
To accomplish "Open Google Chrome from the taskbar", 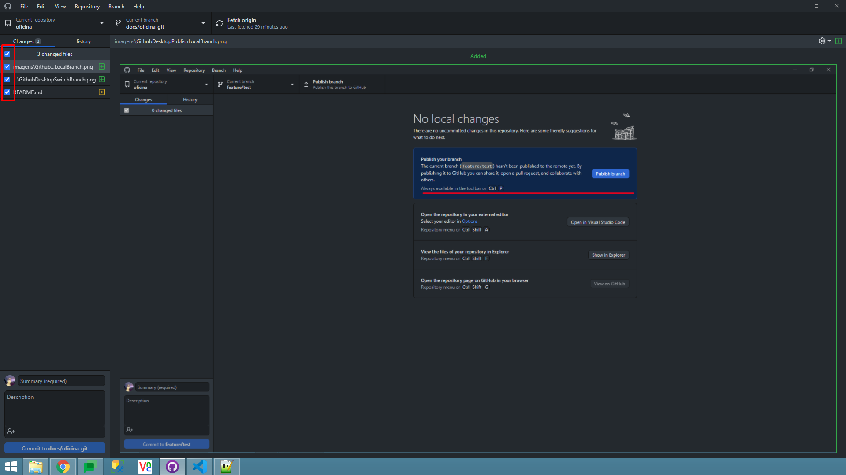I will tap(63, 467).
